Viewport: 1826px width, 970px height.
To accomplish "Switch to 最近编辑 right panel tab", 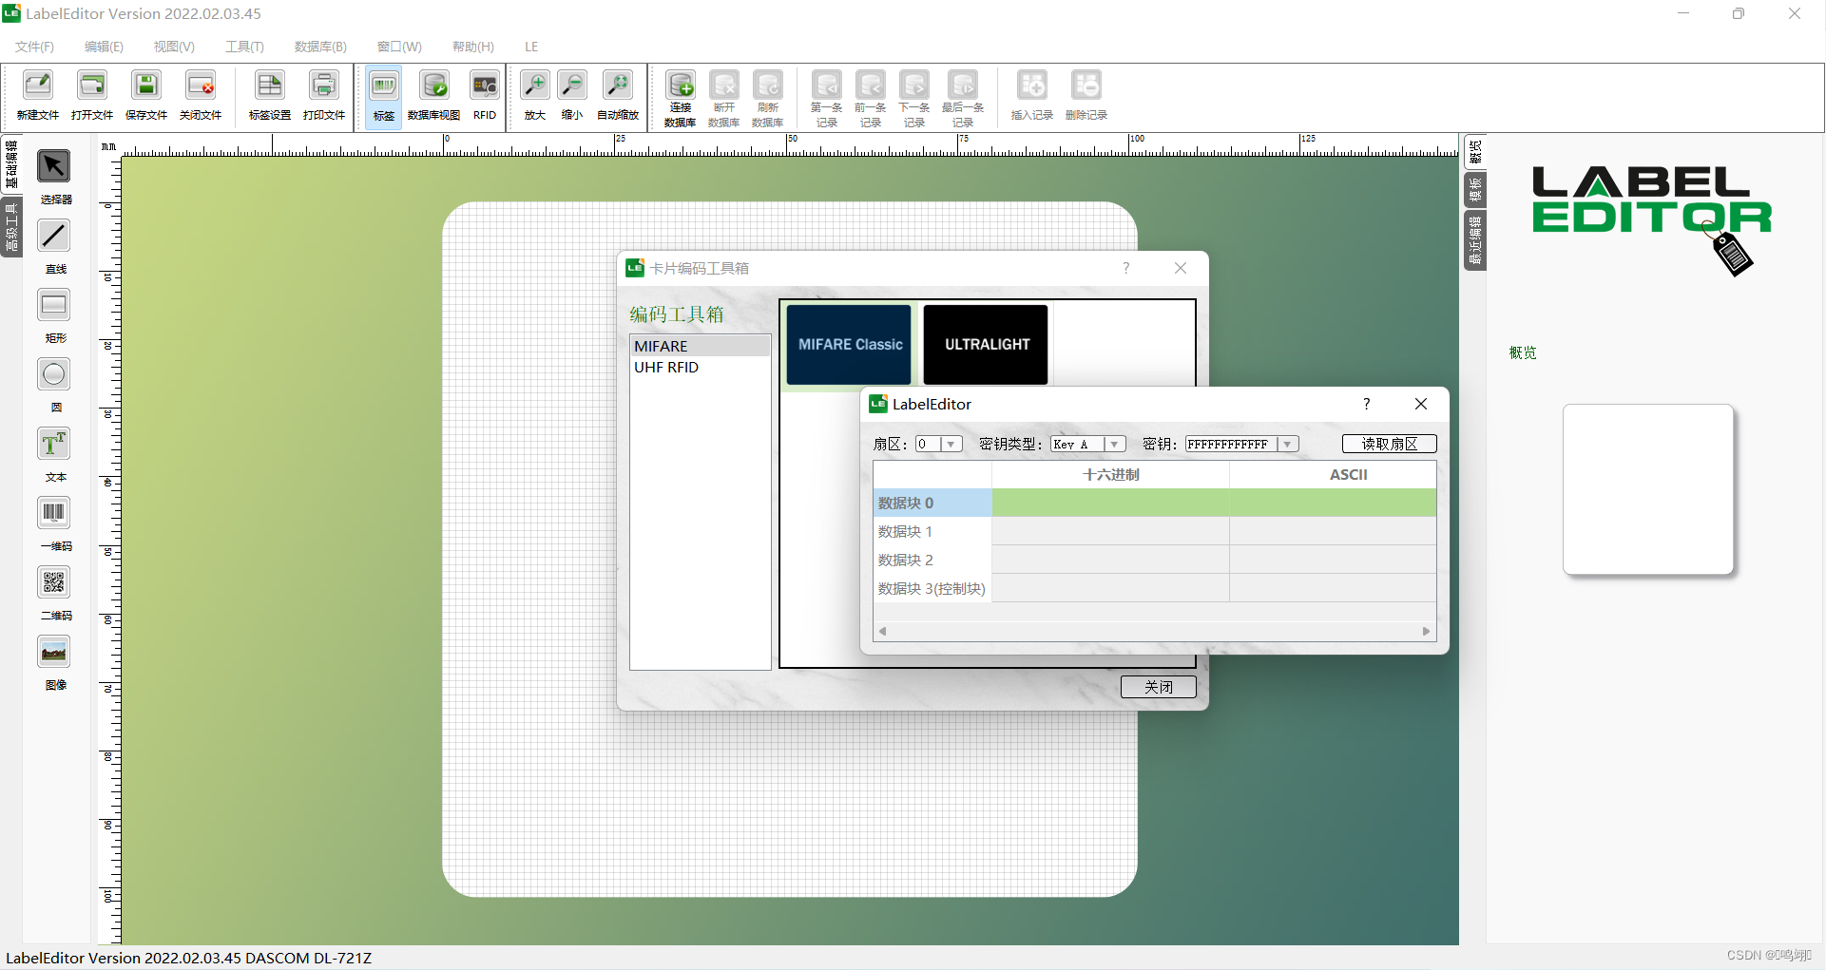I will (x=1475, y=240).
